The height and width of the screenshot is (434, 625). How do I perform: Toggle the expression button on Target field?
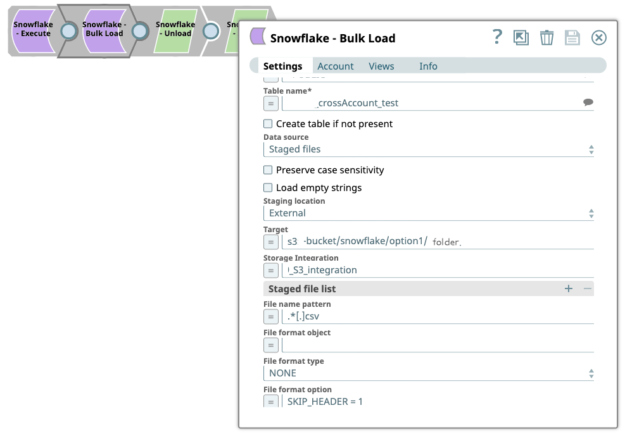coord(270,242)
